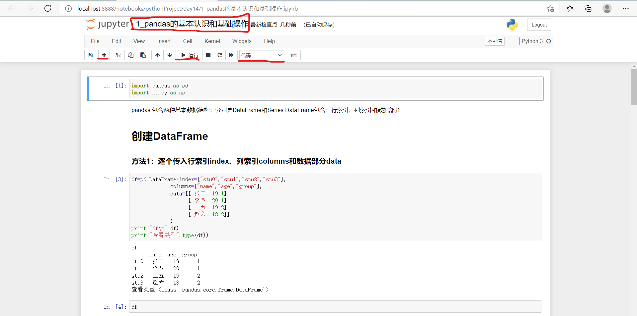637x316 pixels.
Task: Click the Logout button
Action: (x=539, y=25)
